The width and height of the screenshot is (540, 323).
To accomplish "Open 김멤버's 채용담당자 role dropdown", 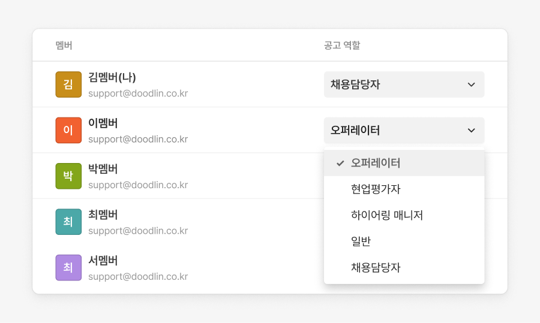I will click(403, 84).
